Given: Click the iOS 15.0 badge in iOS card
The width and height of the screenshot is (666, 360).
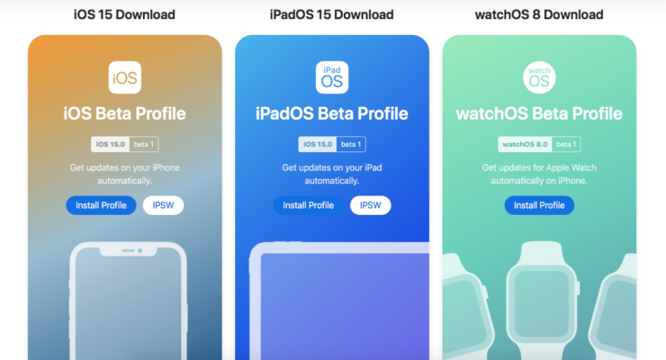Looking at the screenshot, I should pyautogui.click(x=111, y=144).
